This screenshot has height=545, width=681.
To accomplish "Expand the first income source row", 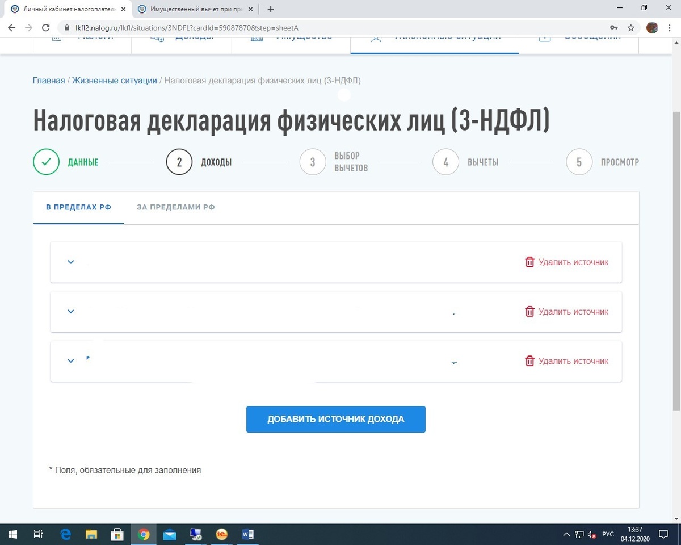I will click(x=70, y=262).
